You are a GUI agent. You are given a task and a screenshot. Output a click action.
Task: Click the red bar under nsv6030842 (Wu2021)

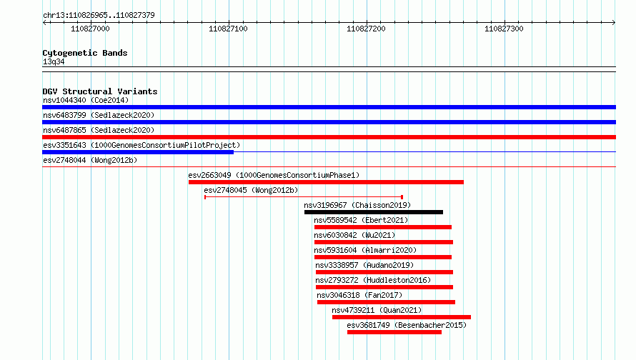[384, 242]
